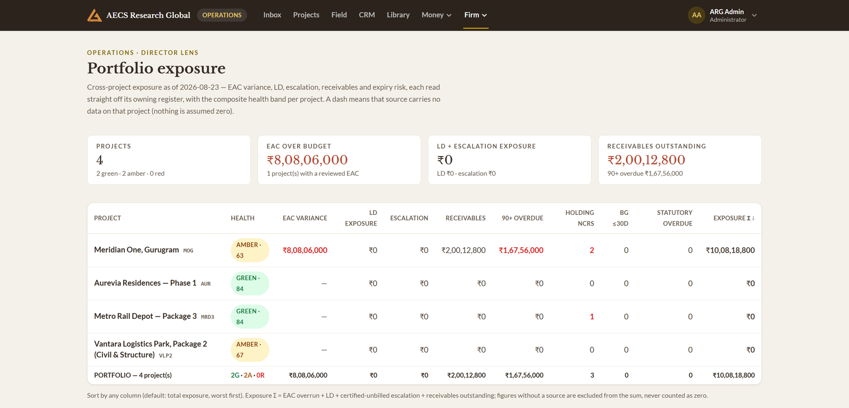Open Meridian One, Gurugram project

(136, 250)
